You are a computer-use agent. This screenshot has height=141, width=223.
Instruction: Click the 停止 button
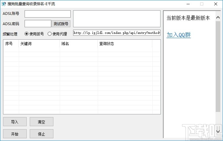tap(42, 134)
